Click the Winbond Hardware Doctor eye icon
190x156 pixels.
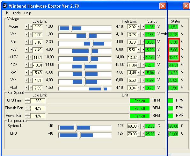[5, 6]
